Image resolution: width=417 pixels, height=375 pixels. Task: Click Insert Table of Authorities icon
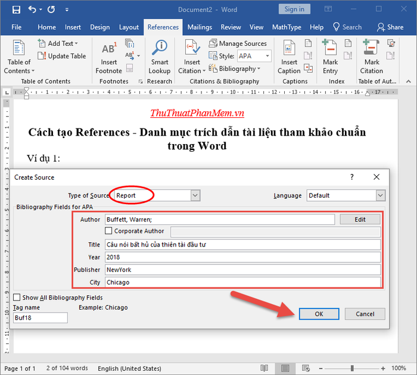391,43
